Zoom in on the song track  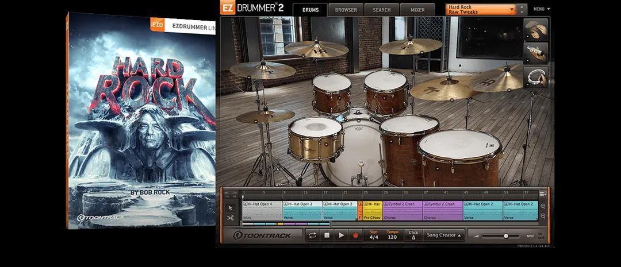pyautogui.click(x=543, y=207)
